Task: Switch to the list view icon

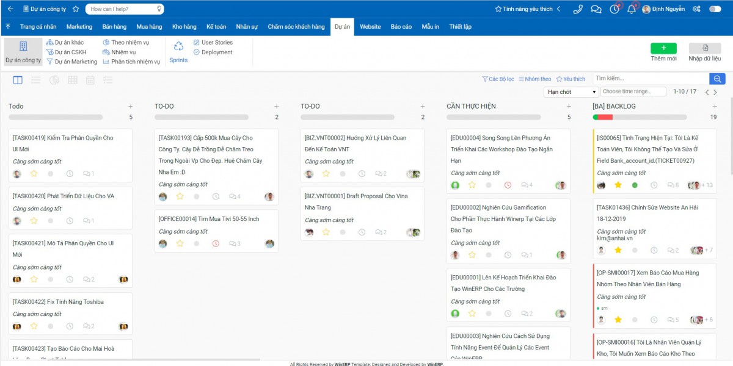Action: pyautogui.click(x=36, y=80)
